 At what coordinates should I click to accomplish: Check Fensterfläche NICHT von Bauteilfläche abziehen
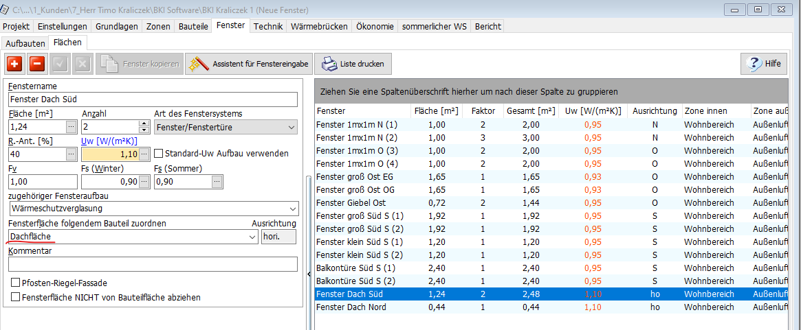click(x=15, y=297)
